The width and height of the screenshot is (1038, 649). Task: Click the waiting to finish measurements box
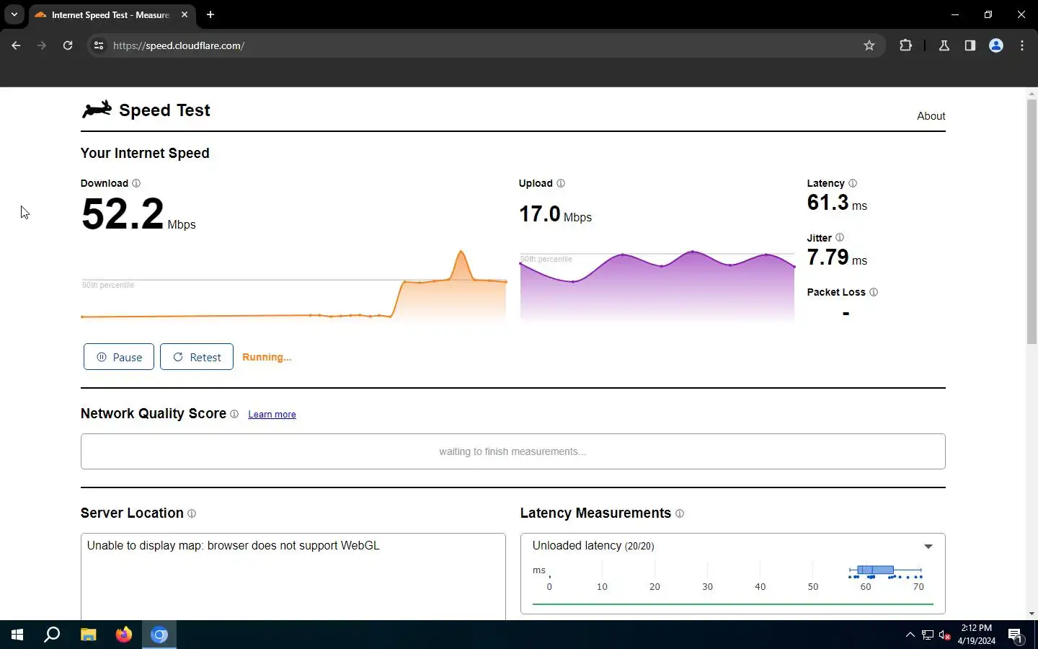(x=513, y=451)
